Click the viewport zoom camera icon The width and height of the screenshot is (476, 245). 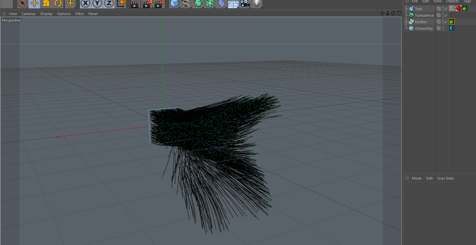click(x=388, y=13)
